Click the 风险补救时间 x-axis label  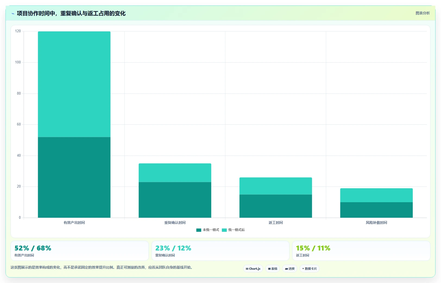point(376,223)
